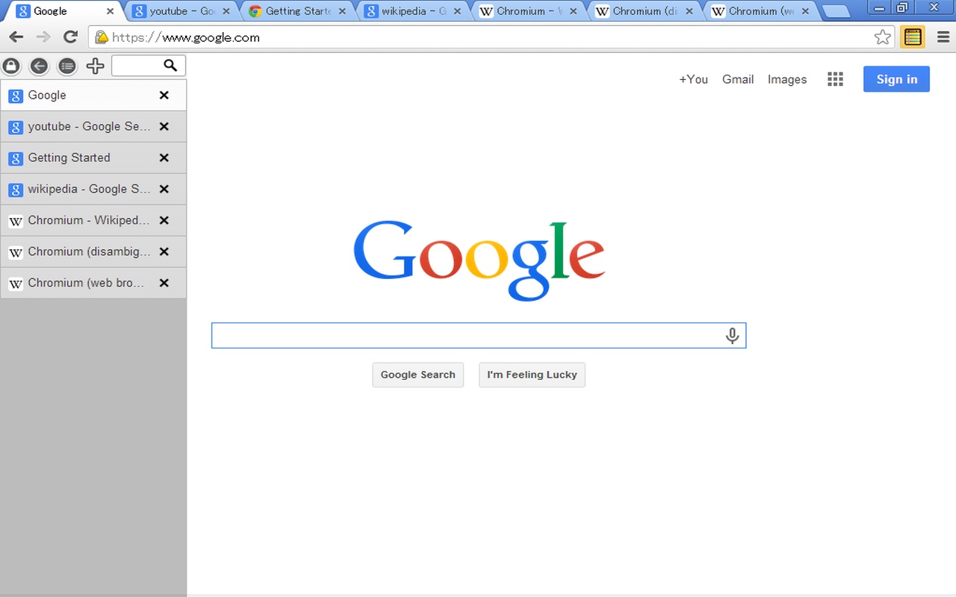This screenshot has height=597, width=956.
Task: Close Chromium - Wikipedia sidebar entry
Action: point(164,221)
